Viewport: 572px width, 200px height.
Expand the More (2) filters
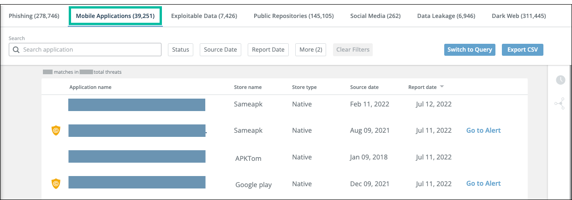tap(311, 50)
